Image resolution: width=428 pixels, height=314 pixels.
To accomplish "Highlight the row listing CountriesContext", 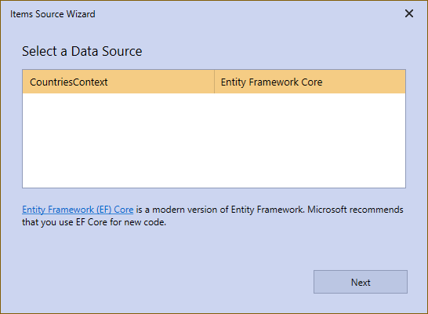I will point(214,82).
